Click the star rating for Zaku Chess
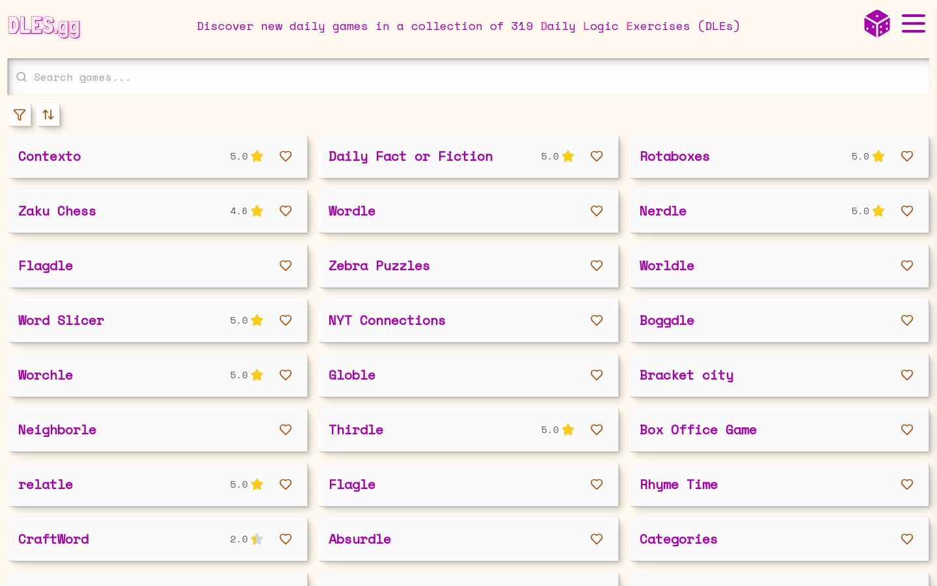 tap(257, 211)
